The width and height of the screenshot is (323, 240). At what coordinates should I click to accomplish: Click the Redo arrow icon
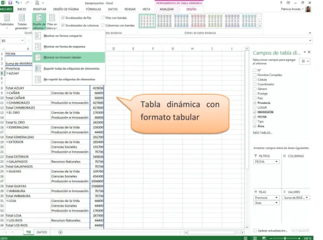[27, 3]
